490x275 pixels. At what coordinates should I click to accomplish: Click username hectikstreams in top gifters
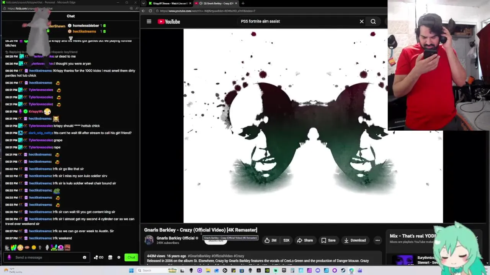click(84, 31)
